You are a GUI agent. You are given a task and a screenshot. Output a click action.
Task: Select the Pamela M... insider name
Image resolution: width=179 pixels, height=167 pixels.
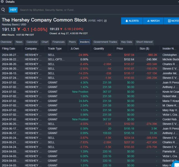pos(170,151)
